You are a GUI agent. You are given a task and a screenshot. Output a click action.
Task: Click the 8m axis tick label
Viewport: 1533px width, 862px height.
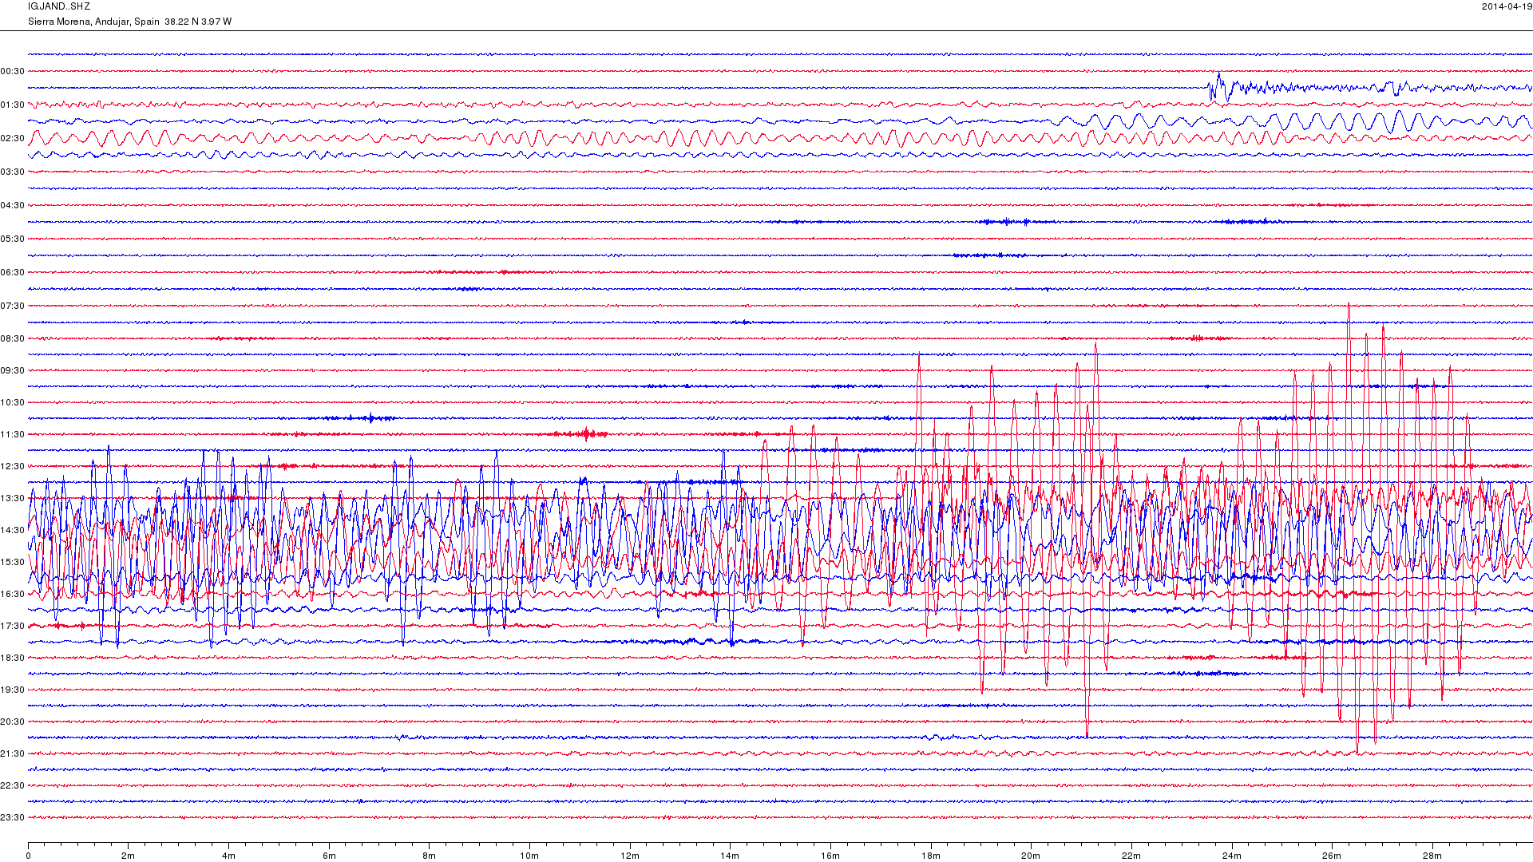pos(430,856)
